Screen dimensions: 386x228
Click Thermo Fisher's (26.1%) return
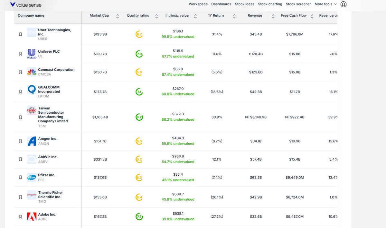217,197
